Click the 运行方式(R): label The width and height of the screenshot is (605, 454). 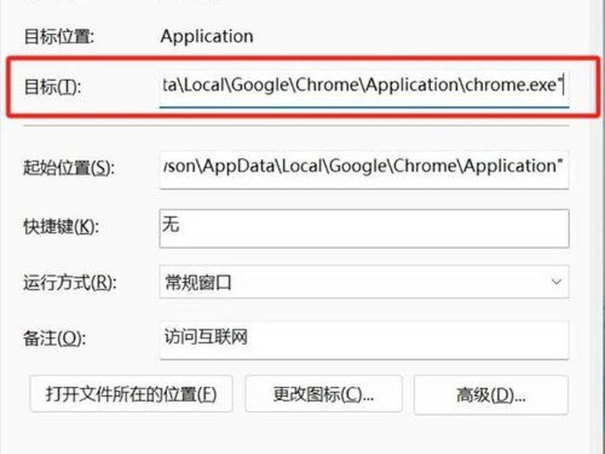coord(70,282)
